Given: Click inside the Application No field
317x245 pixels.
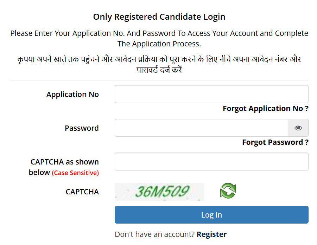Looking at the screenshot, I should point(211,94).
